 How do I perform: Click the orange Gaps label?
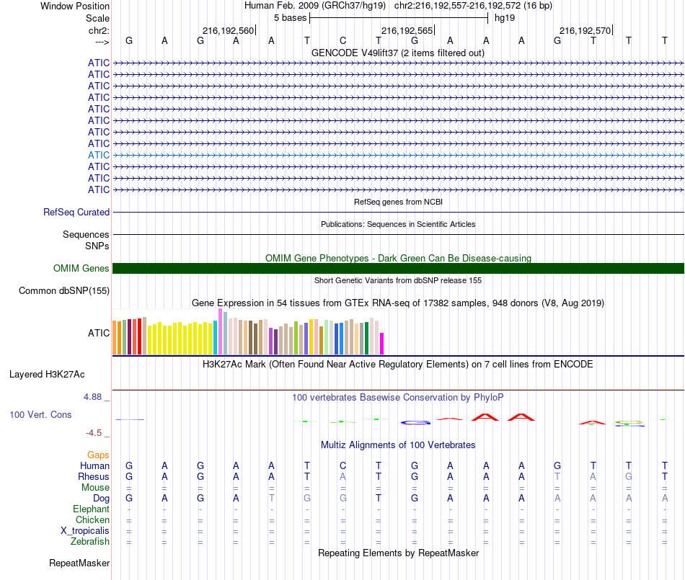point(98,455)
